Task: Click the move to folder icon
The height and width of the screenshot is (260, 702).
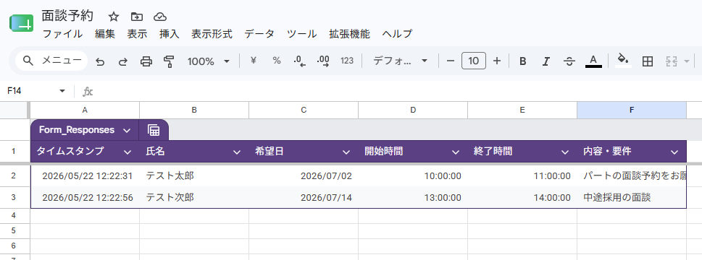Action: coord(136,17)
